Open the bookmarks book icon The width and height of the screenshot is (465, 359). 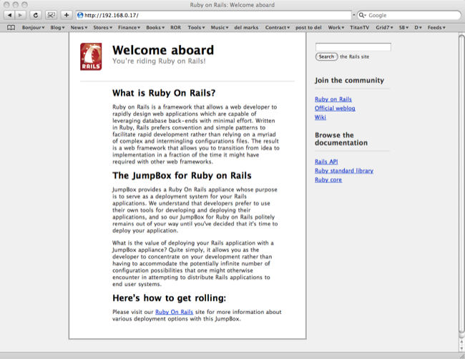pyautogui.click(x=11, y=28)
